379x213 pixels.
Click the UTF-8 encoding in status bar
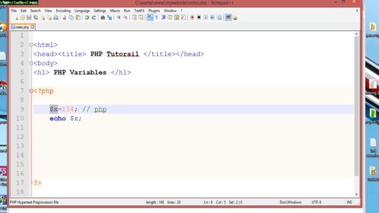click(316, 202)
